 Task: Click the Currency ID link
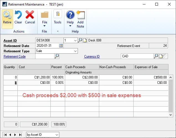pos(92,56)
